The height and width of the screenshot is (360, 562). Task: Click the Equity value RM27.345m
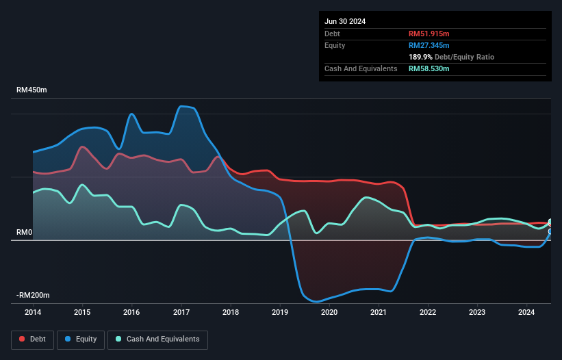point(429,45)
